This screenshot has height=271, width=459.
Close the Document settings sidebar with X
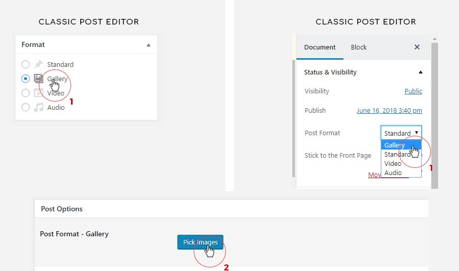pos(417,47)
